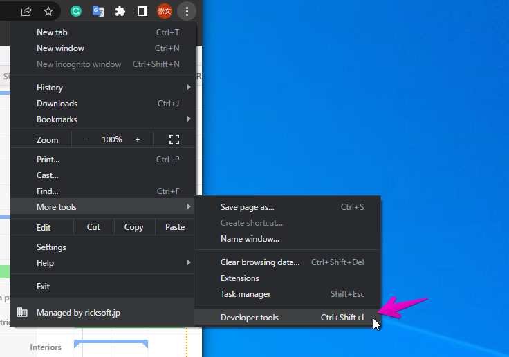Click the three-dot Chrome menu button
The width and height of the screenshot is (509, 357).
(187, 11)
